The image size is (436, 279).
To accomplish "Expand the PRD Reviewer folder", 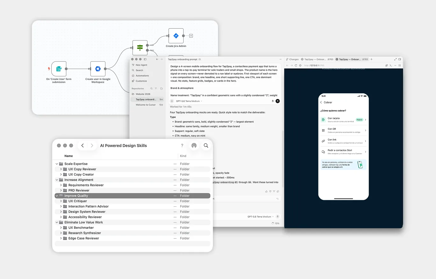I will click(61, 190).
